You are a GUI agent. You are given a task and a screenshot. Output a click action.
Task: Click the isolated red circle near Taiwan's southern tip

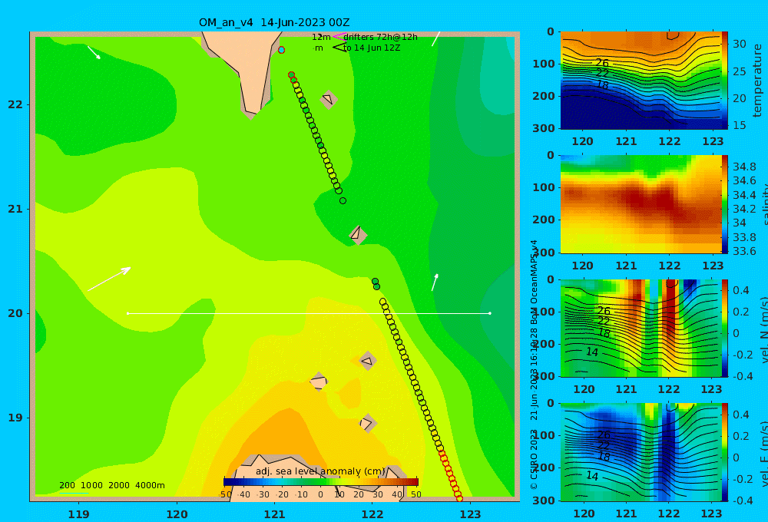click(x=281, y=50)
